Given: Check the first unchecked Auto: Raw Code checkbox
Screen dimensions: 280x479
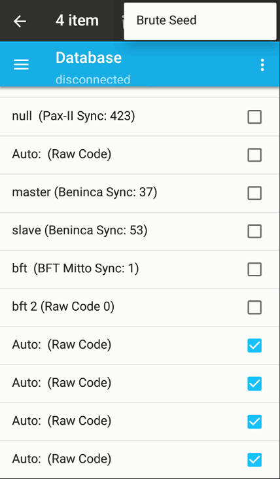Looking at the screenshot, I should (x=254, y=155).
